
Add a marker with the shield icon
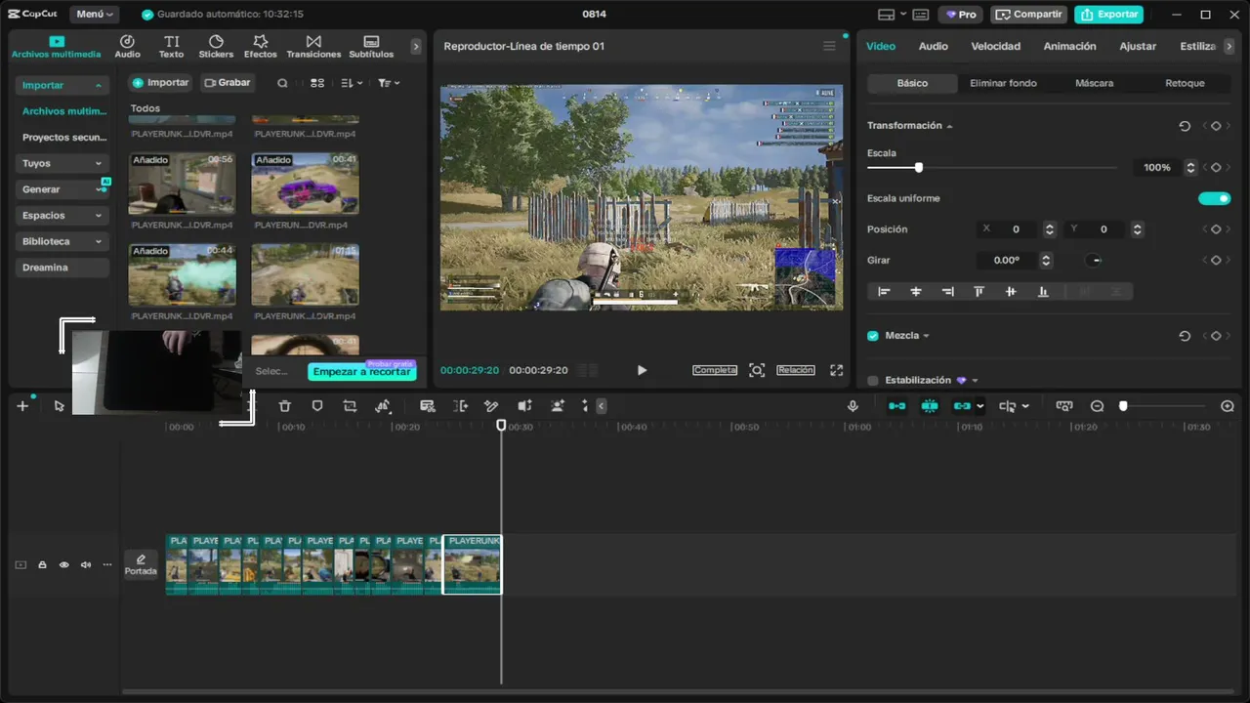coord(317,406)
